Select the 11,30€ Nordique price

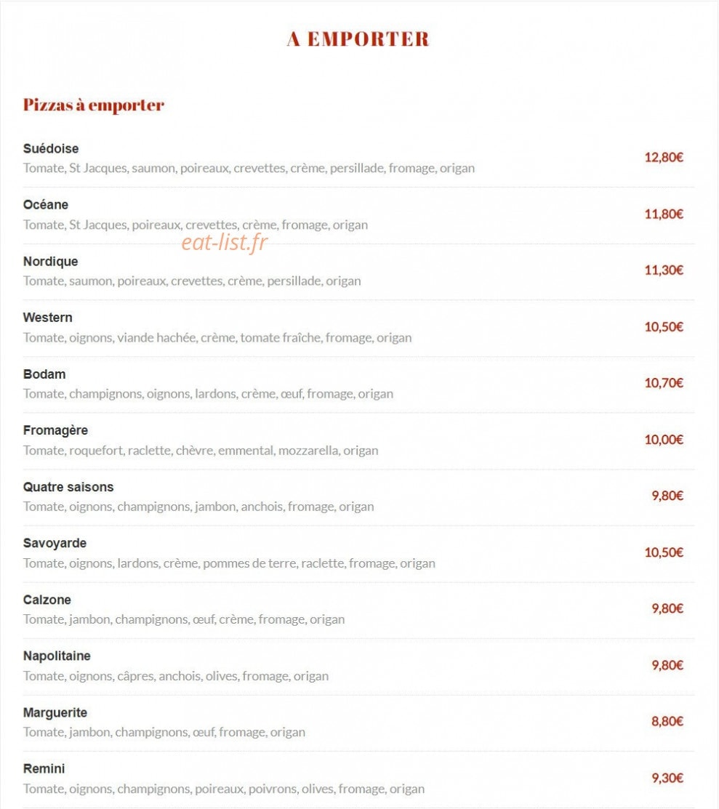click(x=664, y=270)
